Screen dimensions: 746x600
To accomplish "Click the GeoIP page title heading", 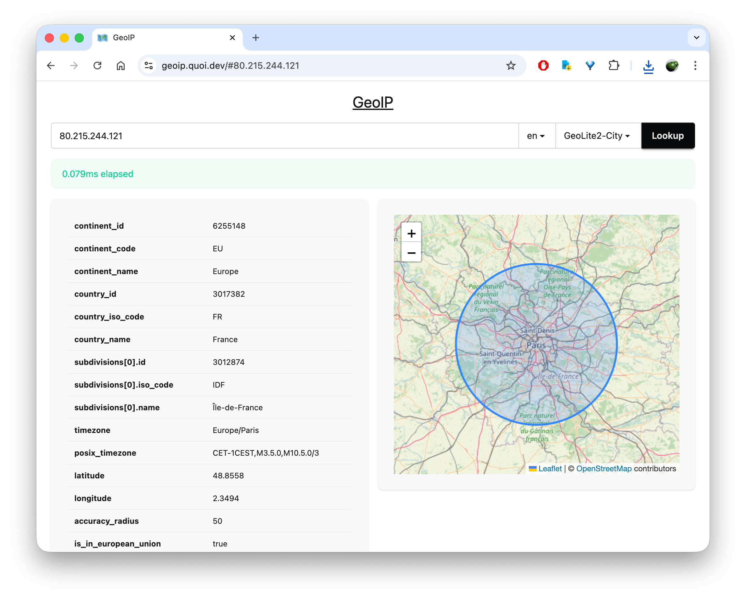I will point(372,102).
